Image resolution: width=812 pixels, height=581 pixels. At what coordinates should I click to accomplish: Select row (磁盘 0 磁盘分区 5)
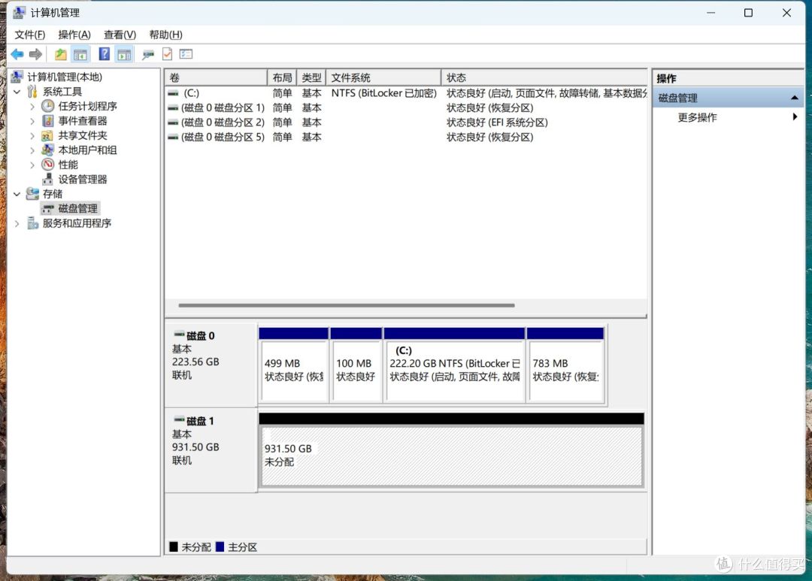click(x=406, y=137)
